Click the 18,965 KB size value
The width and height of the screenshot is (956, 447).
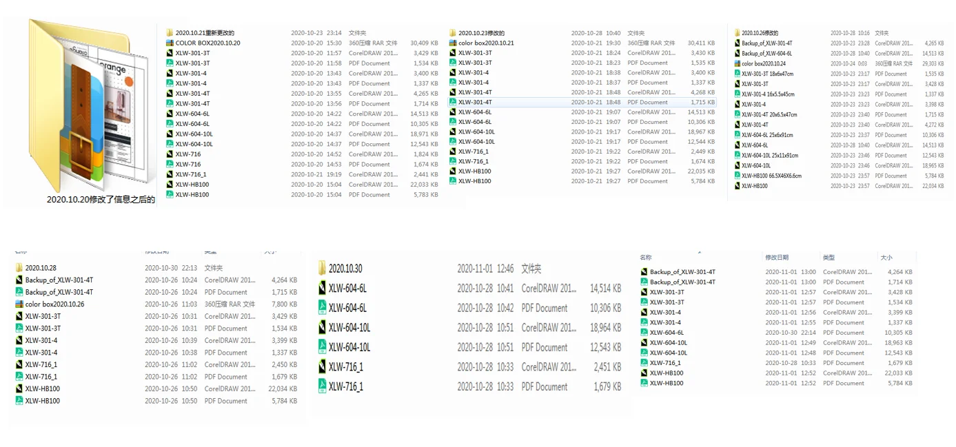coord(933,165)
